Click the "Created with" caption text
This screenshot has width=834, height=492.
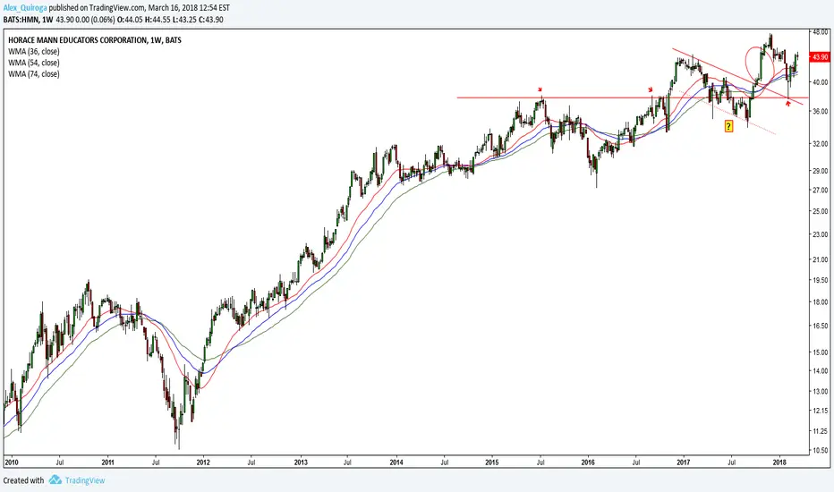[24, 480]
